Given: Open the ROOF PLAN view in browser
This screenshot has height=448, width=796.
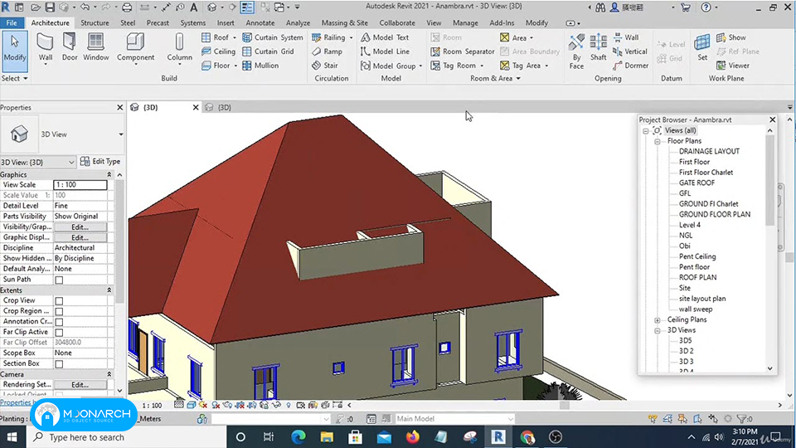Looking at the screenshot, I should (x=697, y=277).
